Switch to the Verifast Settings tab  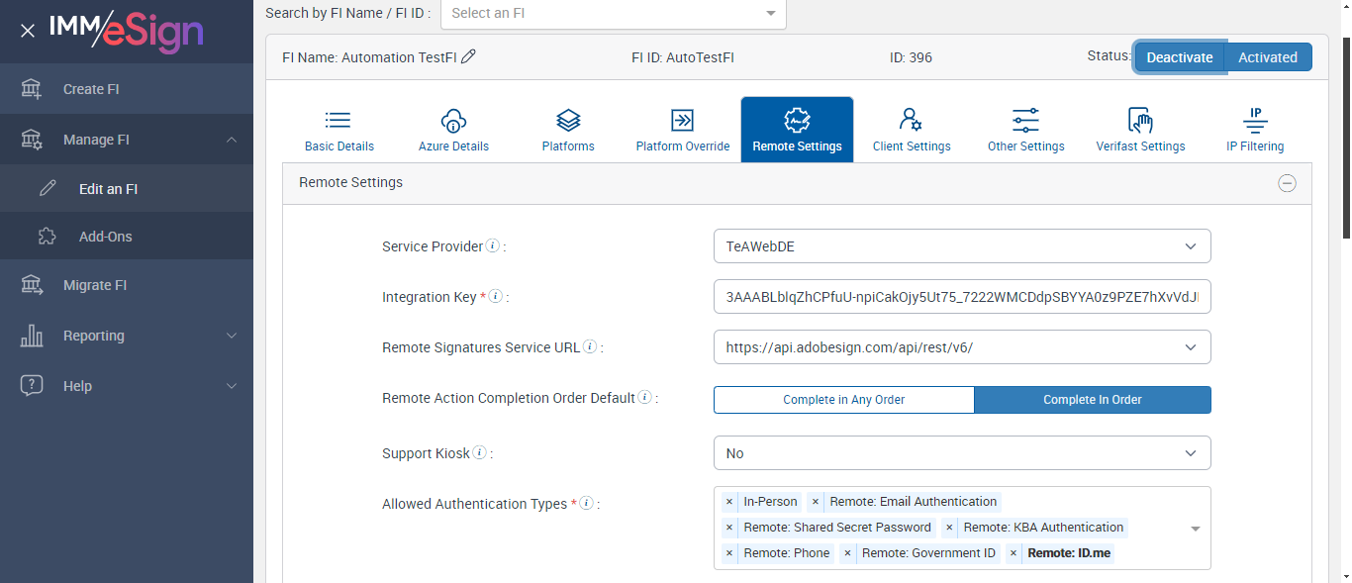[1140, 130]
